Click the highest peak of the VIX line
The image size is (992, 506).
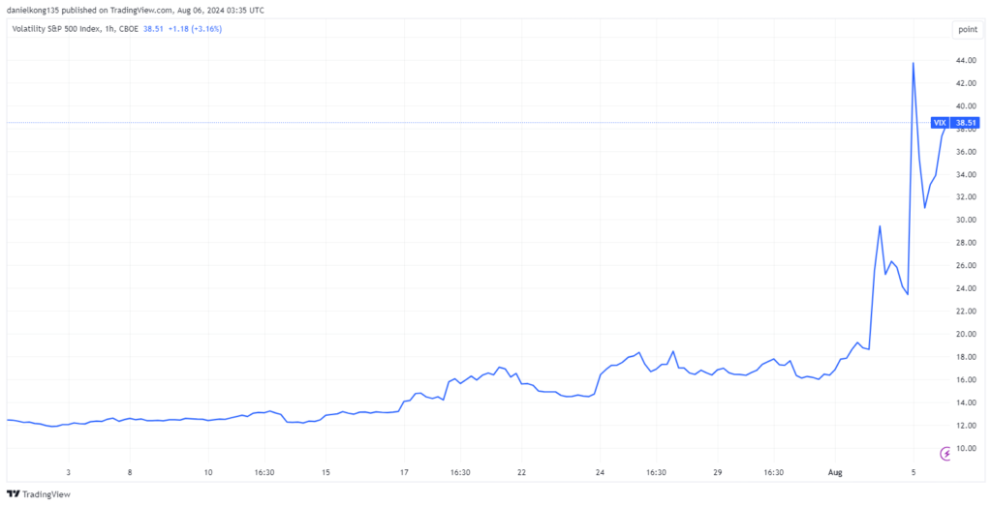click(x=914, y=64)
